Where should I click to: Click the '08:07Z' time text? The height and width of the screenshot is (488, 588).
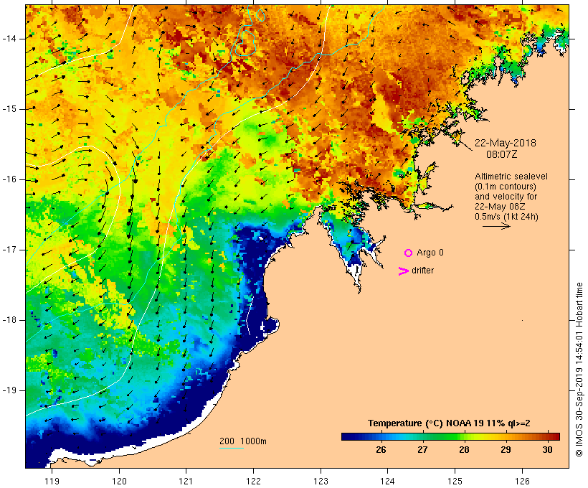[502, 154]
